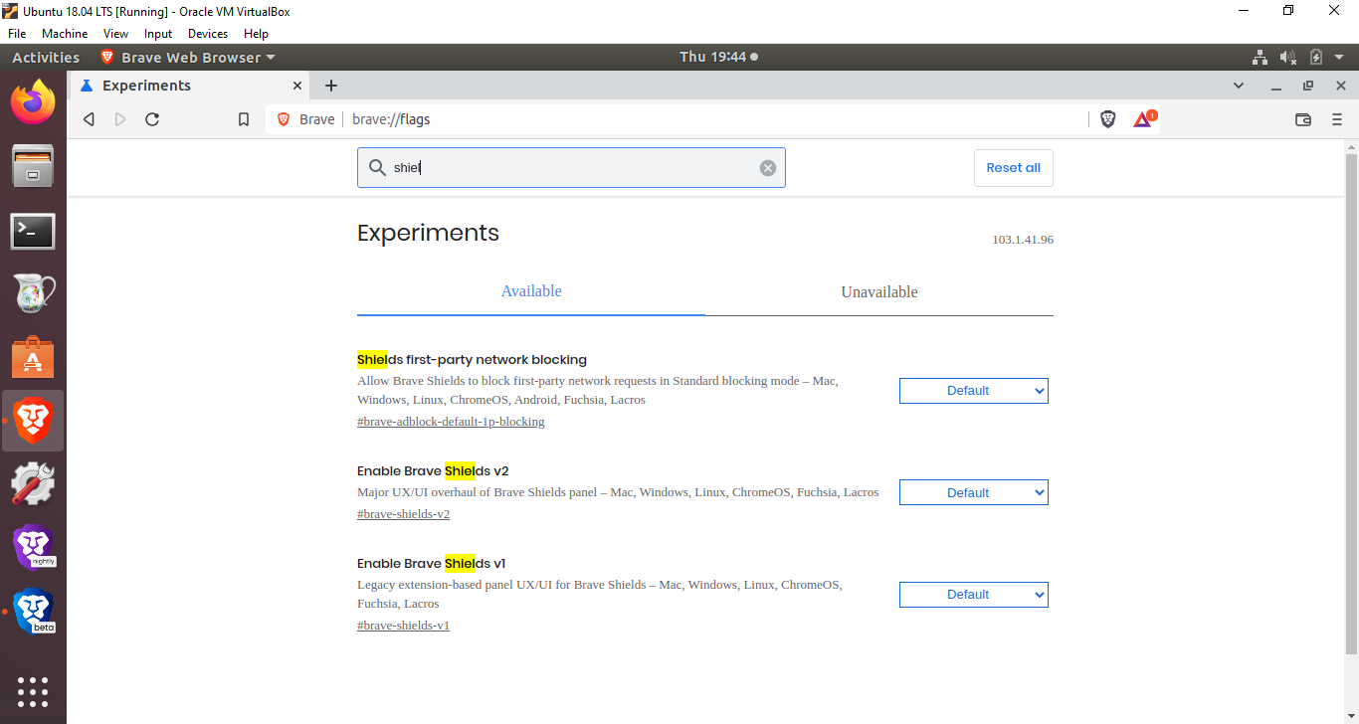Open the terminal from the dock
Viewport: 1359px width, 724px height.
pyautogui.click(x=33, y=231)
